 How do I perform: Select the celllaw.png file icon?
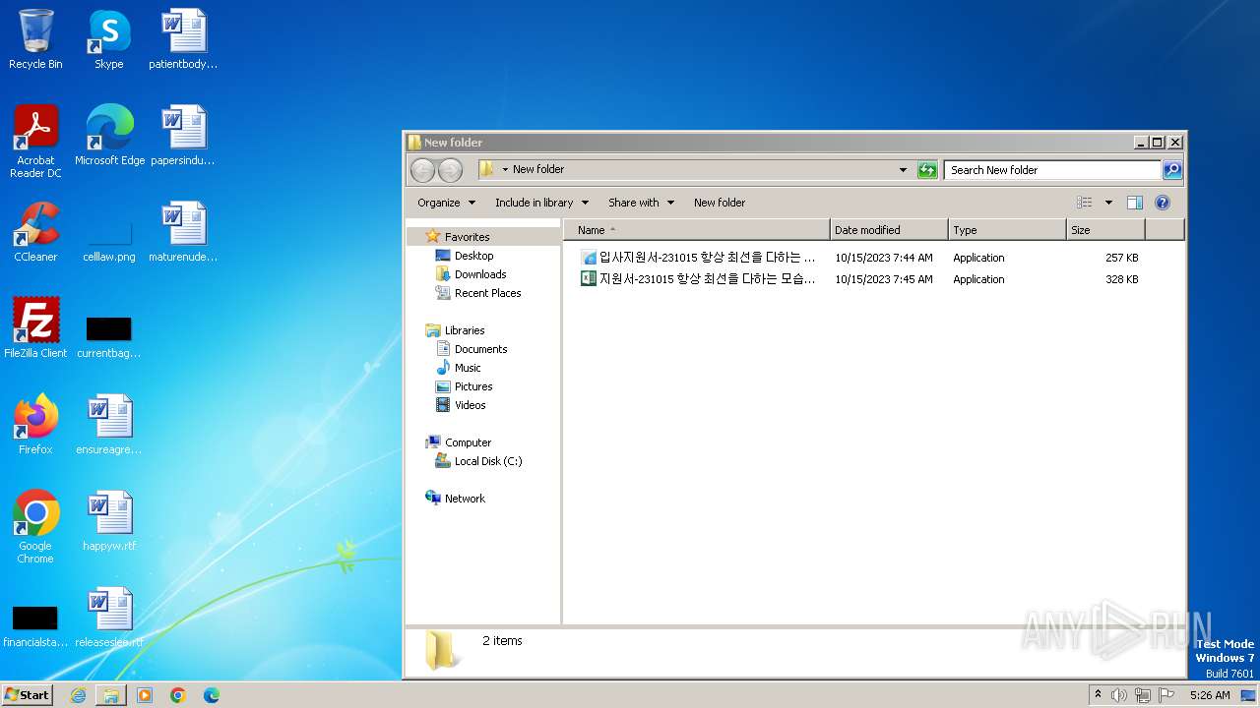point(109,243)
